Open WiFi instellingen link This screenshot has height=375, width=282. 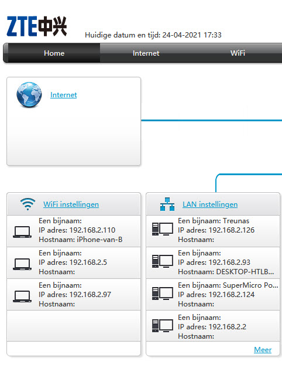[x=71, y=204]
